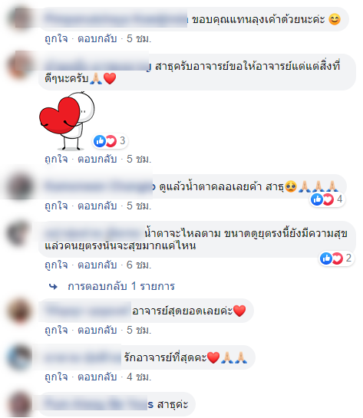Image resolution: width=363 pixels, height=418 pixels.
Task: Click the reply arrow icon beside การตอบกลับ
Action: pos(53,287)
